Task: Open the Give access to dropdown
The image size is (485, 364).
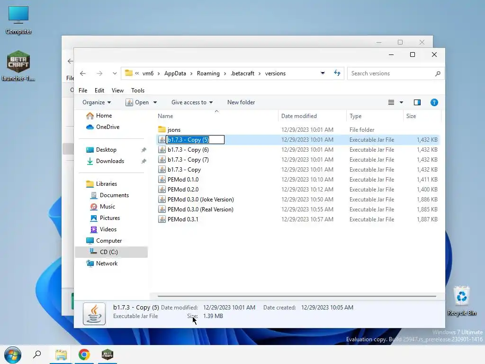Action: [192, 102]
